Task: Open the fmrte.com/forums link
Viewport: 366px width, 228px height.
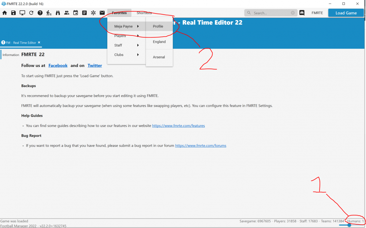Action: pos(201,146)
